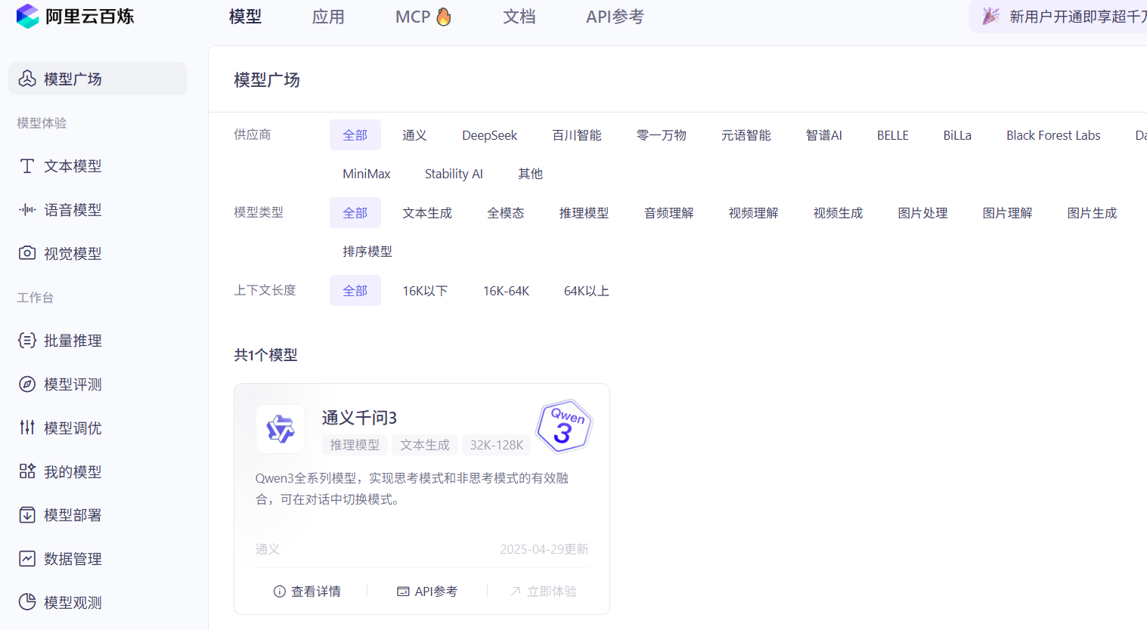1147x630 pixels.
Task: Click the 立即体验 link
Action: click(x=543, y=591)
